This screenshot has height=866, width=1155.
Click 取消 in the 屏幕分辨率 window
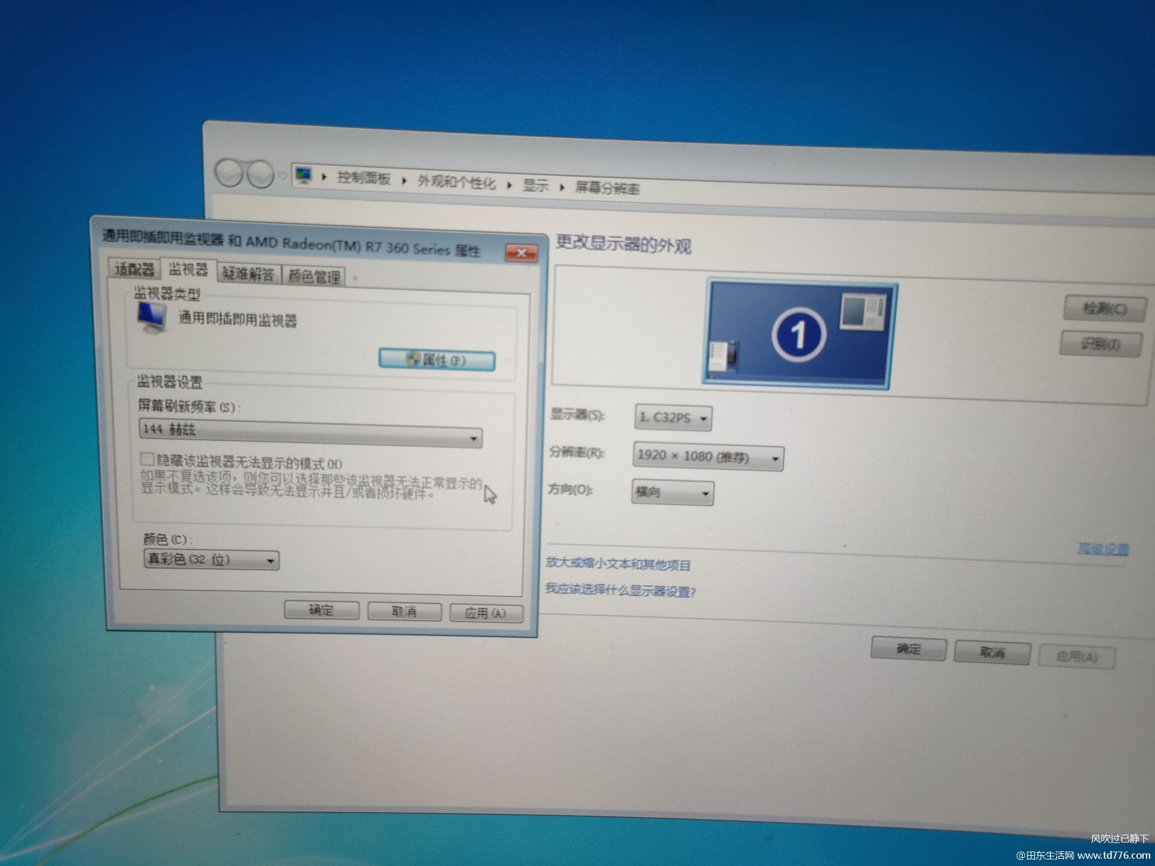(x=992, y=653)
